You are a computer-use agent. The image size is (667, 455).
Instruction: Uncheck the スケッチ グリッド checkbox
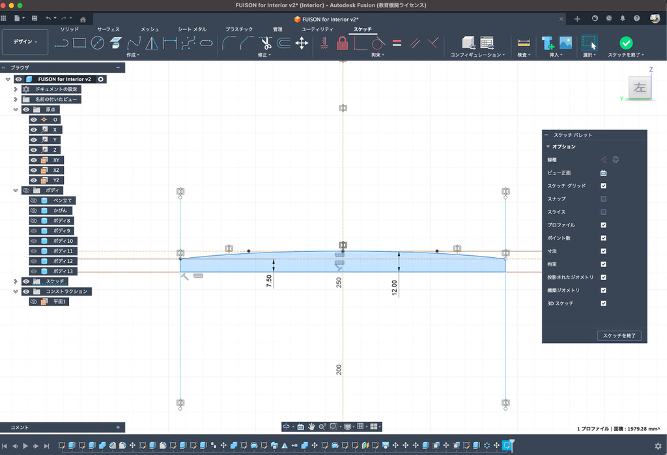point(603,186)
